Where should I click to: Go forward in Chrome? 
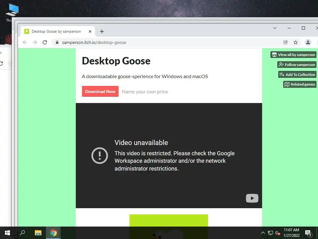point(35,42)
